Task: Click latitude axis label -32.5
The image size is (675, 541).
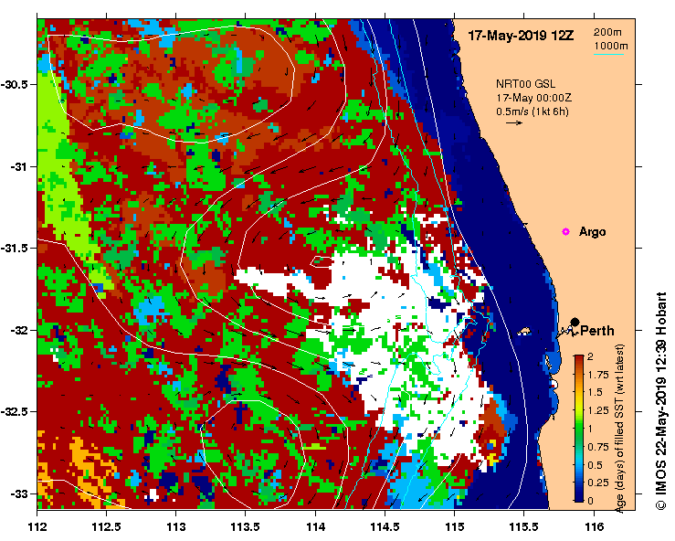Action: pos(15,412)
